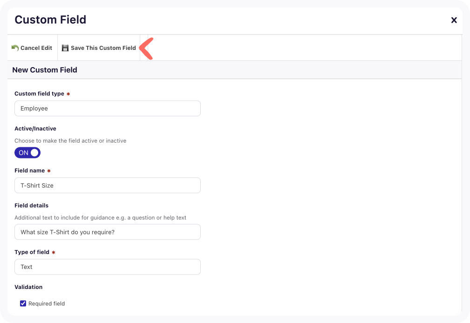The height and width of the screenshot is (323, 470).
Task: Select the New Custom Field section header
Action: point(45,70)
